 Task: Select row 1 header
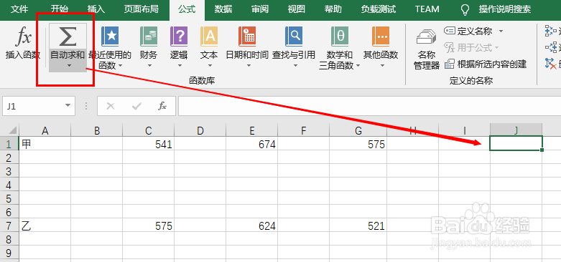click(x=9, y=143)
